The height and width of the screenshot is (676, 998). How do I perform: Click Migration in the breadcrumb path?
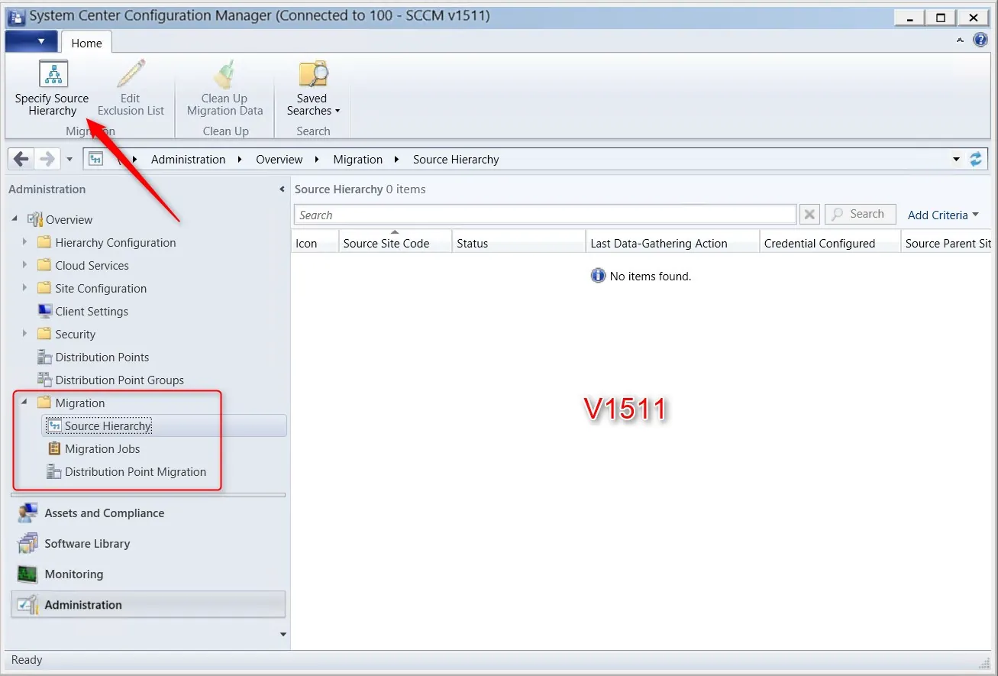357,160
